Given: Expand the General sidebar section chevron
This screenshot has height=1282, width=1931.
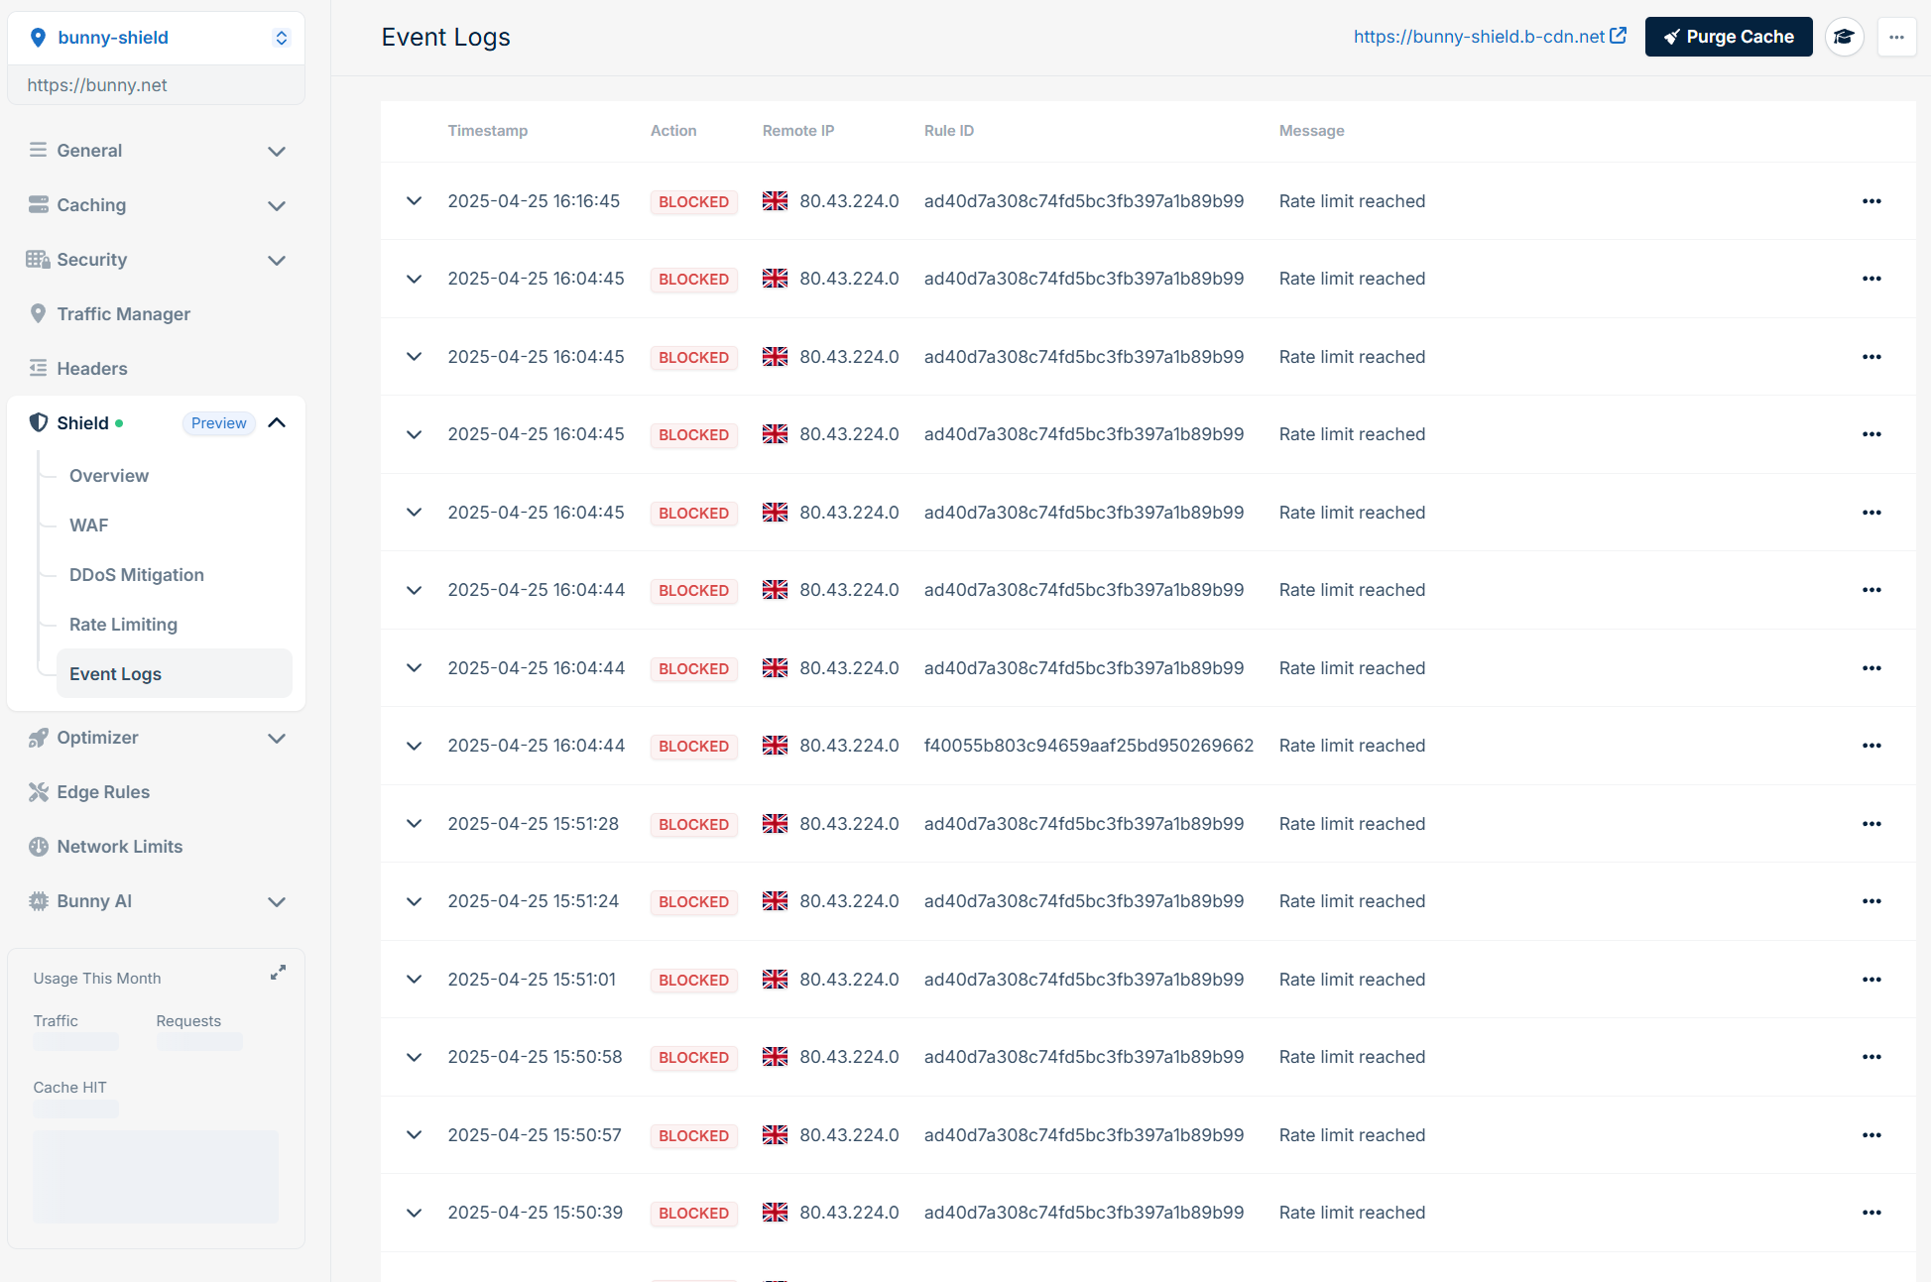Looking at the screenshot, I should point(277,151).
